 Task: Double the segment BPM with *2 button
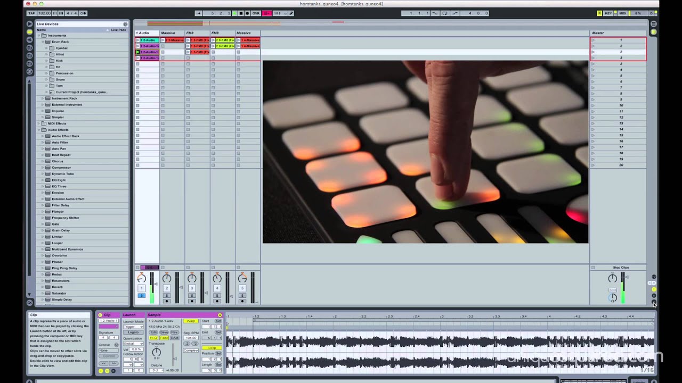pyautogui.click(x=195, y=344)
